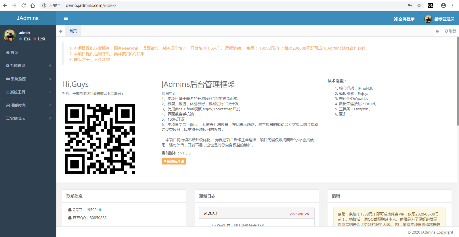Open the browser three-dot menu
This screenshot has height=237, width=459.
[453, 5]
